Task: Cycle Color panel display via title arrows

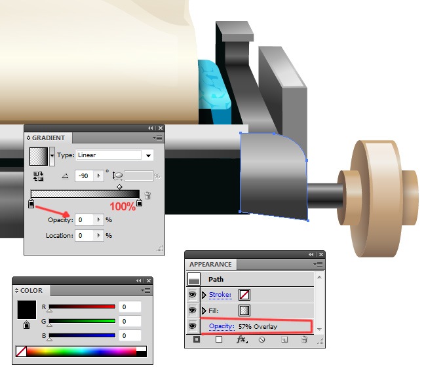Action: tap(16, 290)
